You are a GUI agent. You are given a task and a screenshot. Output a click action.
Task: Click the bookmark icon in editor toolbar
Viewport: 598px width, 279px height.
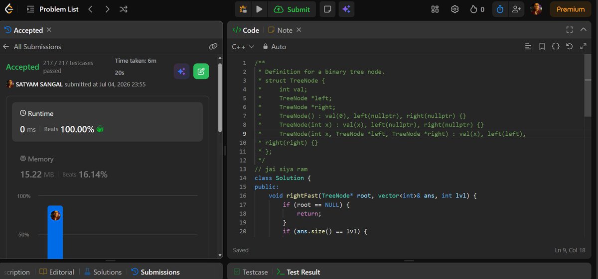pyautogui.click(x=542, y=46)
